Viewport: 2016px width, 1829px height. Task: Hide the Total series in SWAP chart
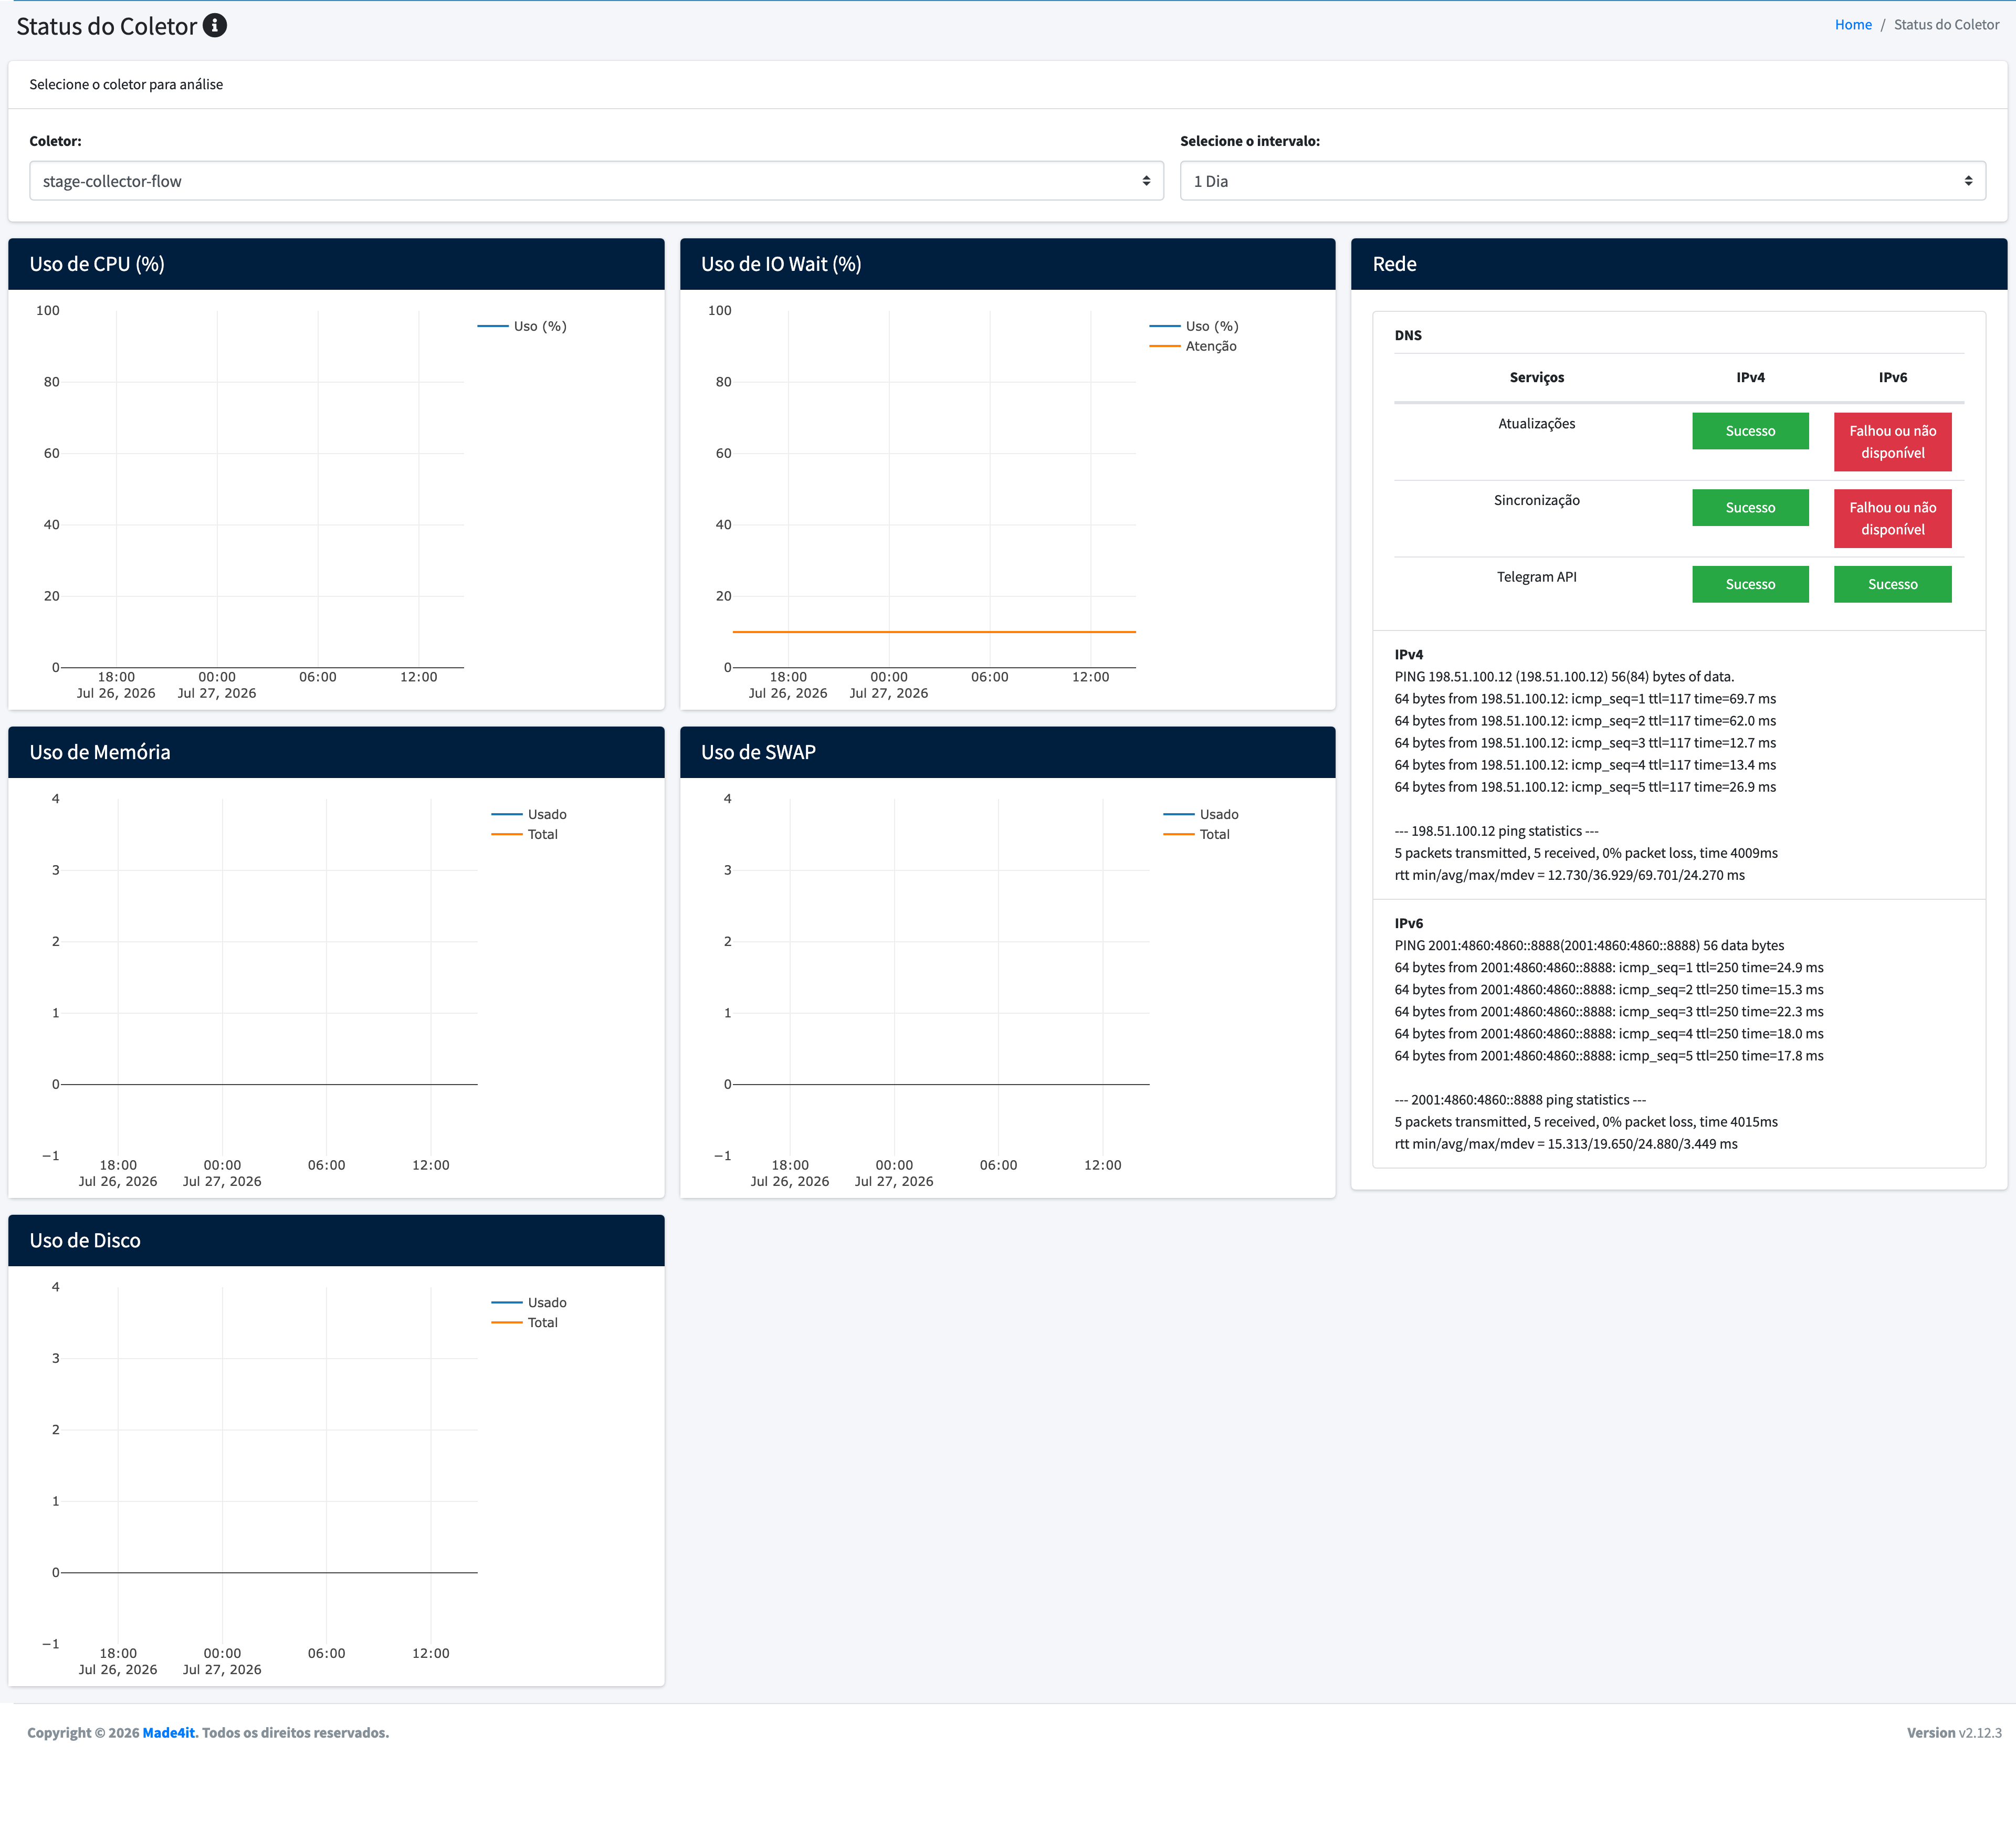point(1197,834)
